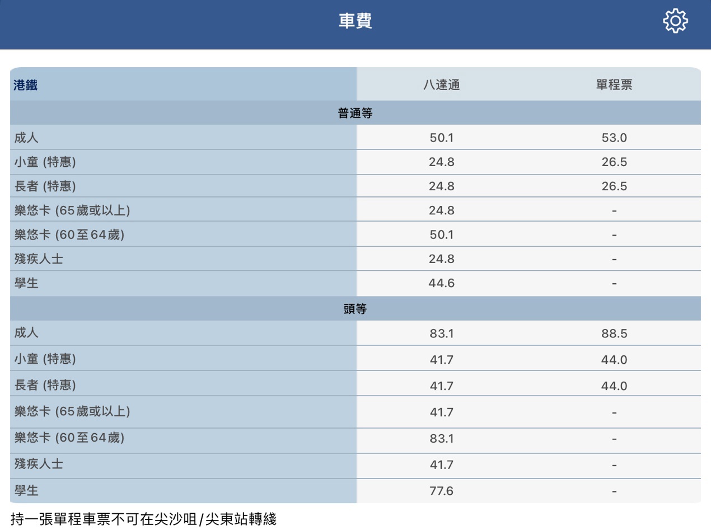Collapse the 頭等 section header
Screen dimensions: 711x530
[355, 308]
